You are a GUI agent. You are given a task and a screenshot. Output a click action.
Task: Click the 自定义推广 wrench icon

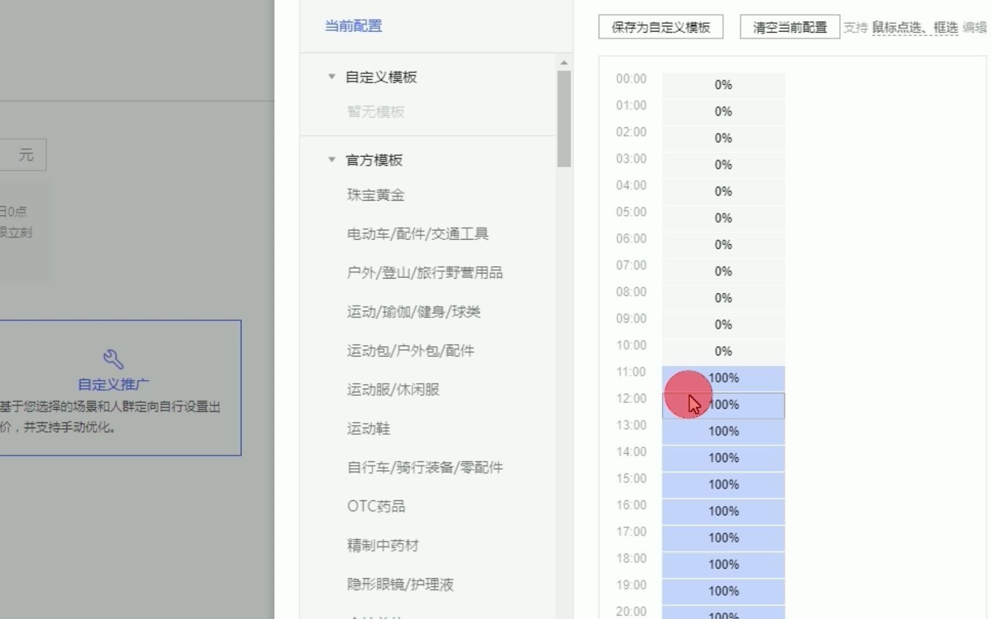click(x=114, y=359)
